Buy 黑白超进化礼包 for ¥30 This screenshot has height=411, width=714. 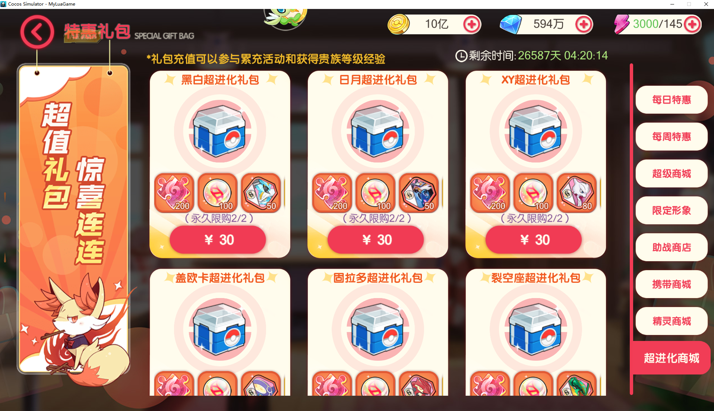point(218,240)
